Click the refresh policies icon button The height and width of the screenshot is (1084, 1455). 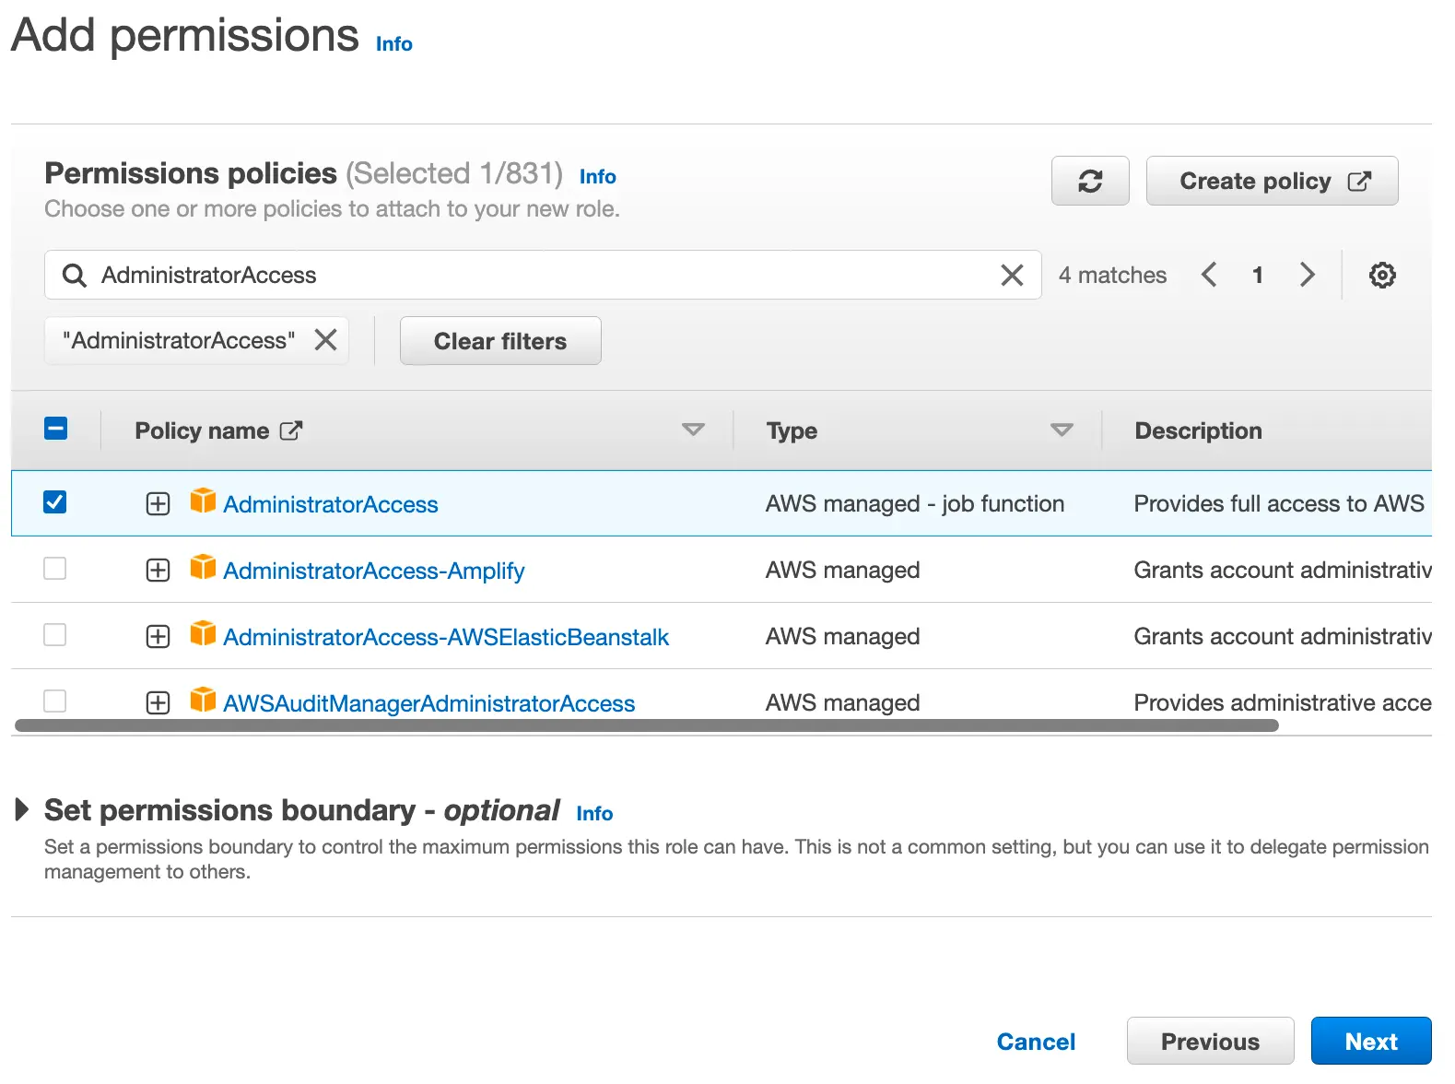pyautogui.click(x=1089, y=182)
